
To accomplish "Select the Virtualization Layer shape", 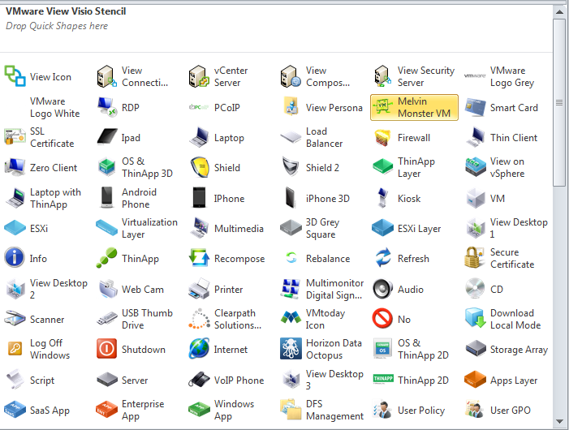I will [106, 228].
